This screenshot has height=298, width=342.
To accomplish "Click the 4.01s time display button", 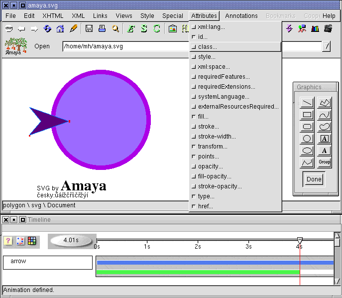I will point(71,241).
